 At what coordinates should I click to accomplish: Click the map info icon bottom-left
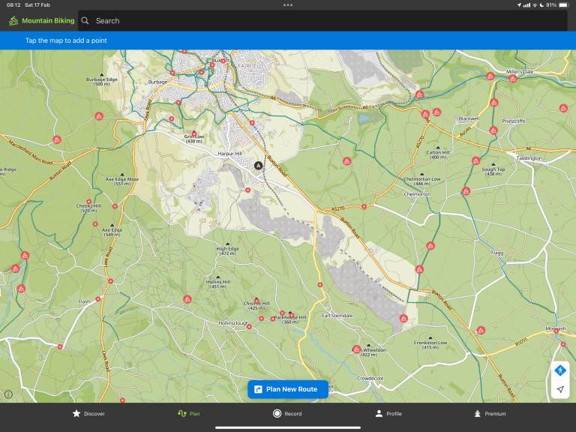click(8, 394)
